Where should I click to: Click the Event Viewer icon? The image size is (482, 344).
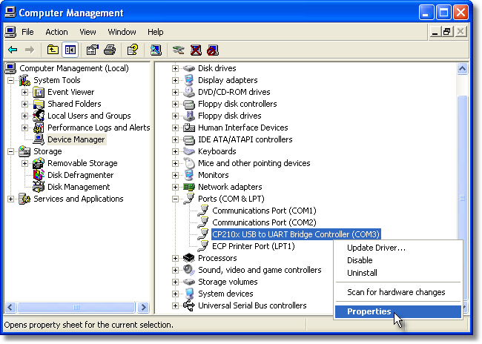click(x=39, y=92)
